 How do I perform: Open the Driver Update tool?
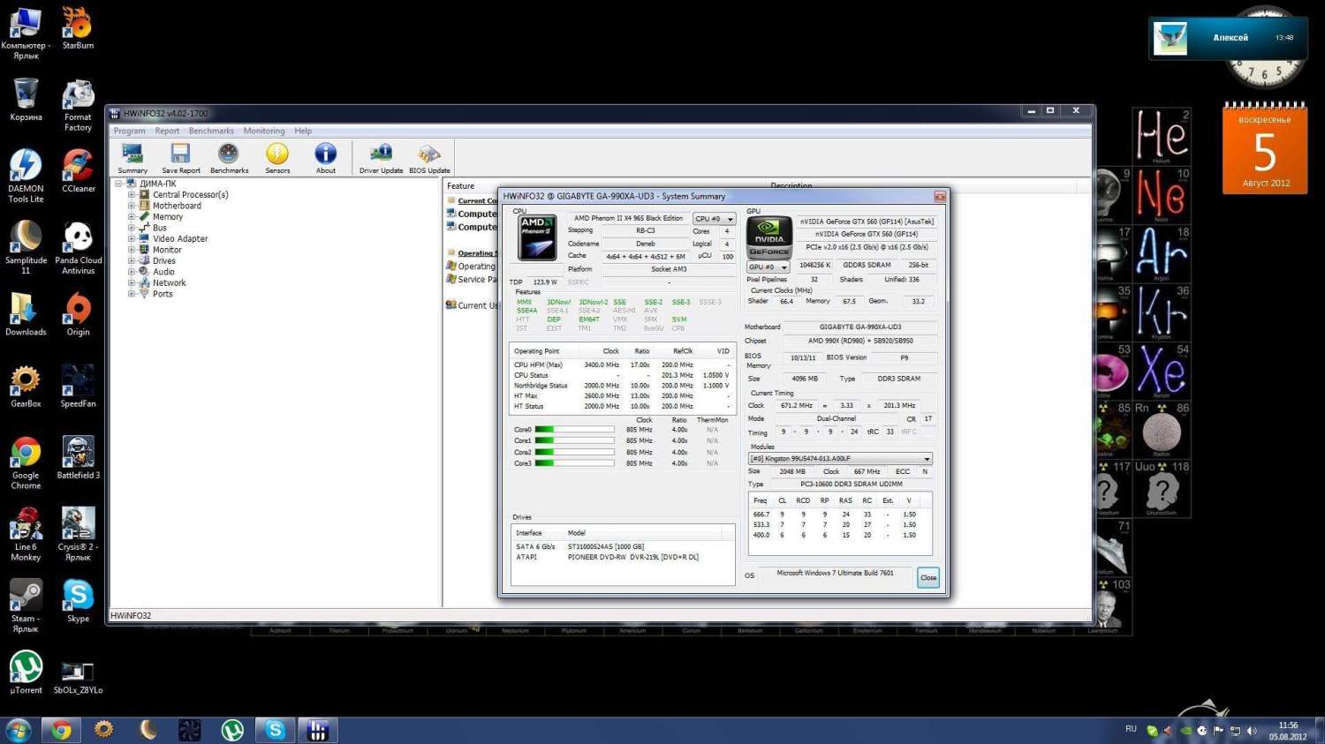pyautogui.click(x=381, y=158)
